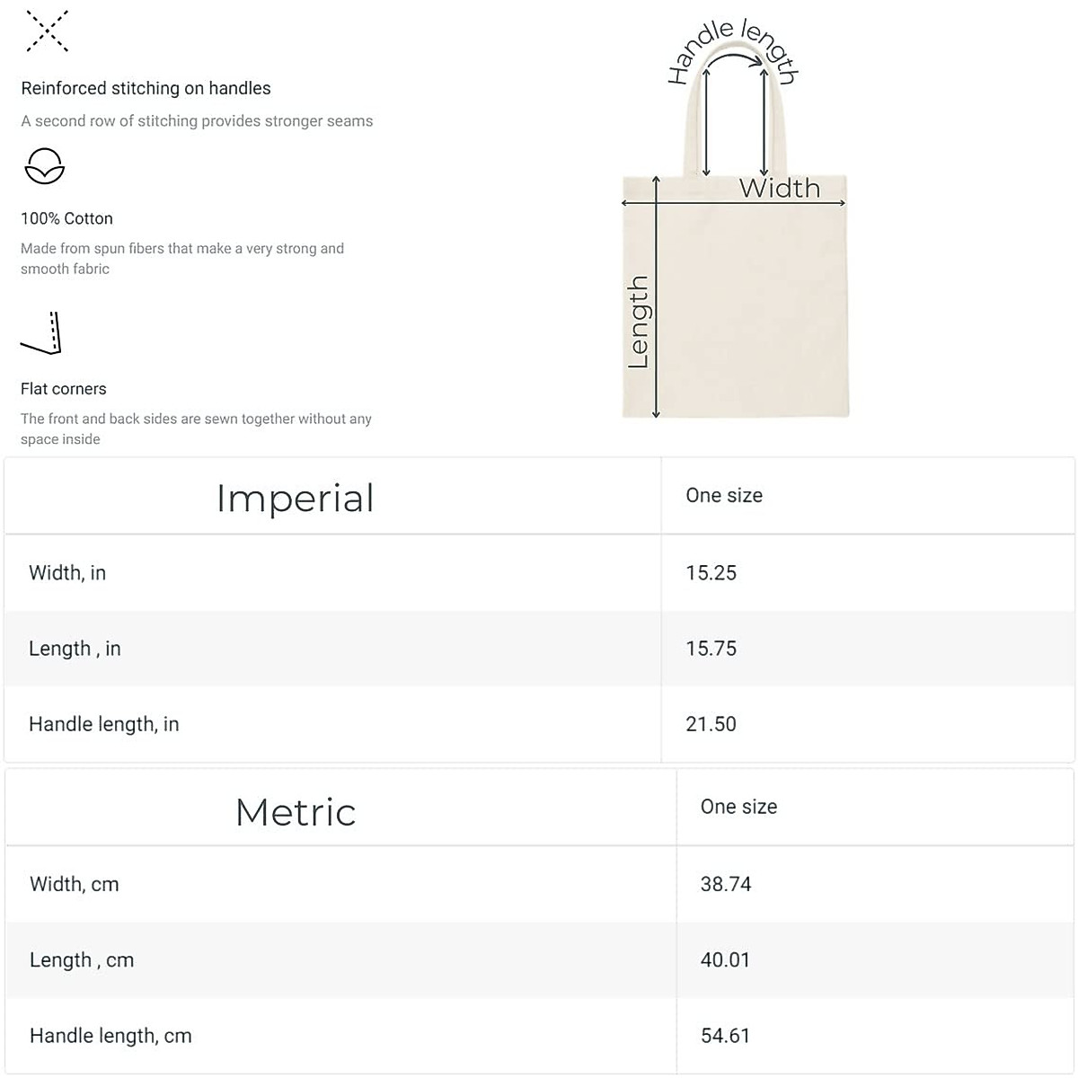The height and width of the screenshot is (1078, 1078).
Task: Click the reinforced stitching cross icon
Action: point(47,31)
